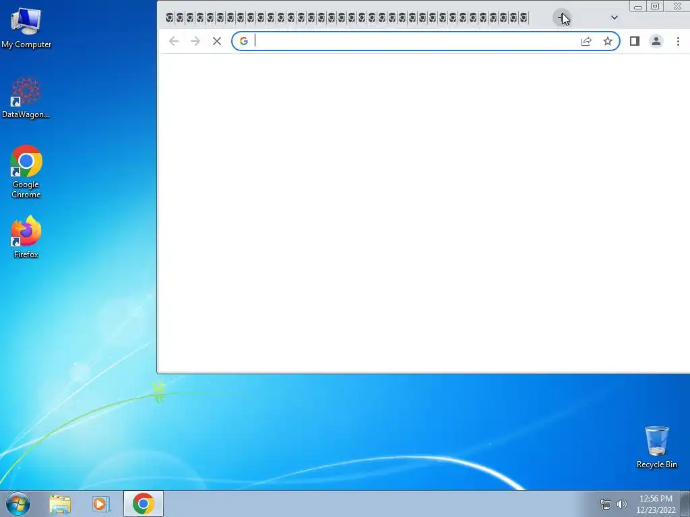Viewport: 690px width, 517px height.
Task: Restore down the Chrome window
Action: (x=655, y=6)
